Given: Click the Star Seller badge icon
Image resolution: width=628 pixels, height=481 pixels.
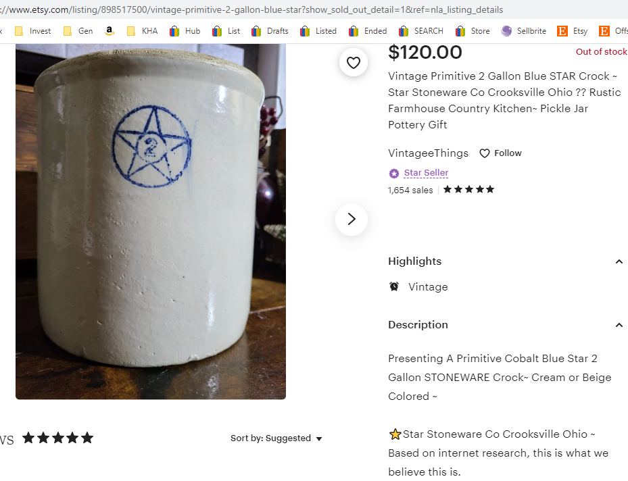Looking at the screenshot, I should (394, 174).
